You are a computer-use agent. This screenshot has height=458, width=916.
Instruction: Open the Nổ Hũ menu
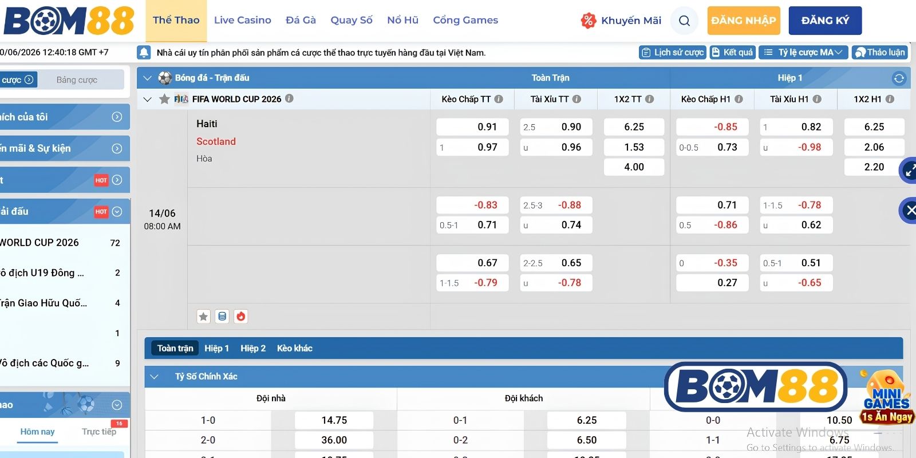point(402,20)
